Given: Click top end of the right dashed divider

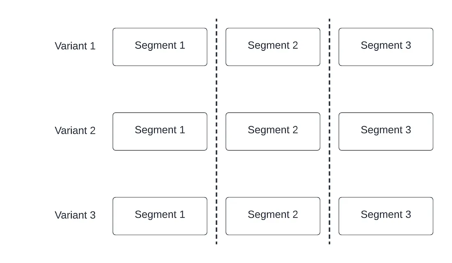Looking at the screenshot, I should [330, 20].
